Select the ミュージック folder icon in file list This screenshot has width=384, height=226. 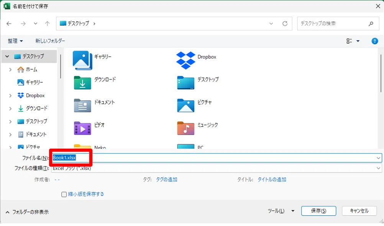[185, 128]
